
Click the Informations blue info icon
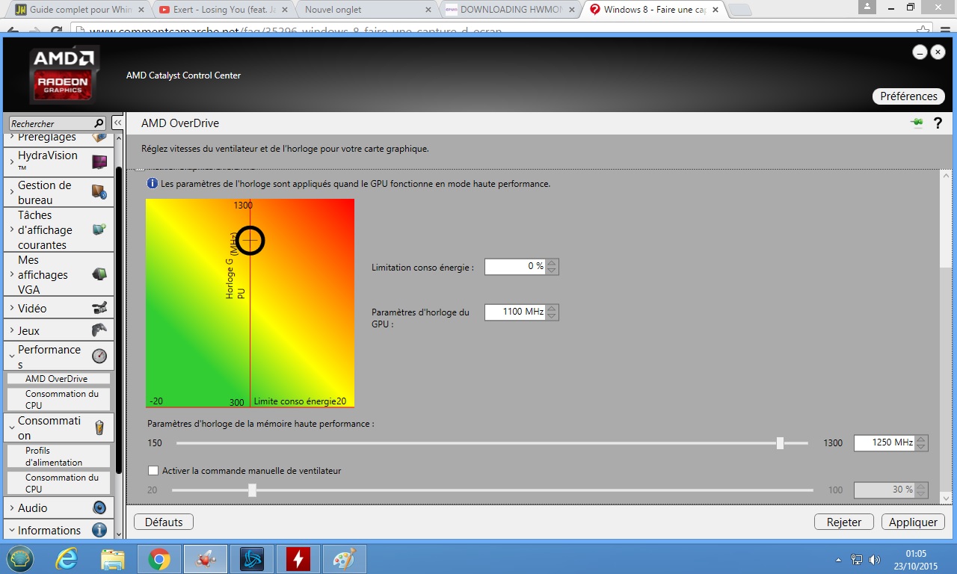tap(99, 530)
